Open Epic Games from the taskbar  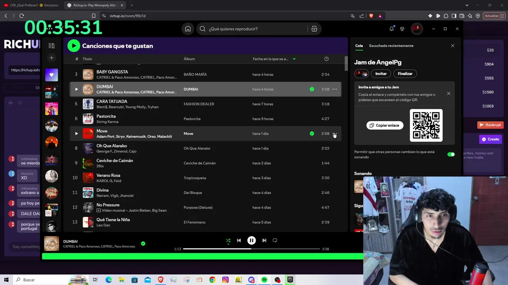[x=290, y=280]
